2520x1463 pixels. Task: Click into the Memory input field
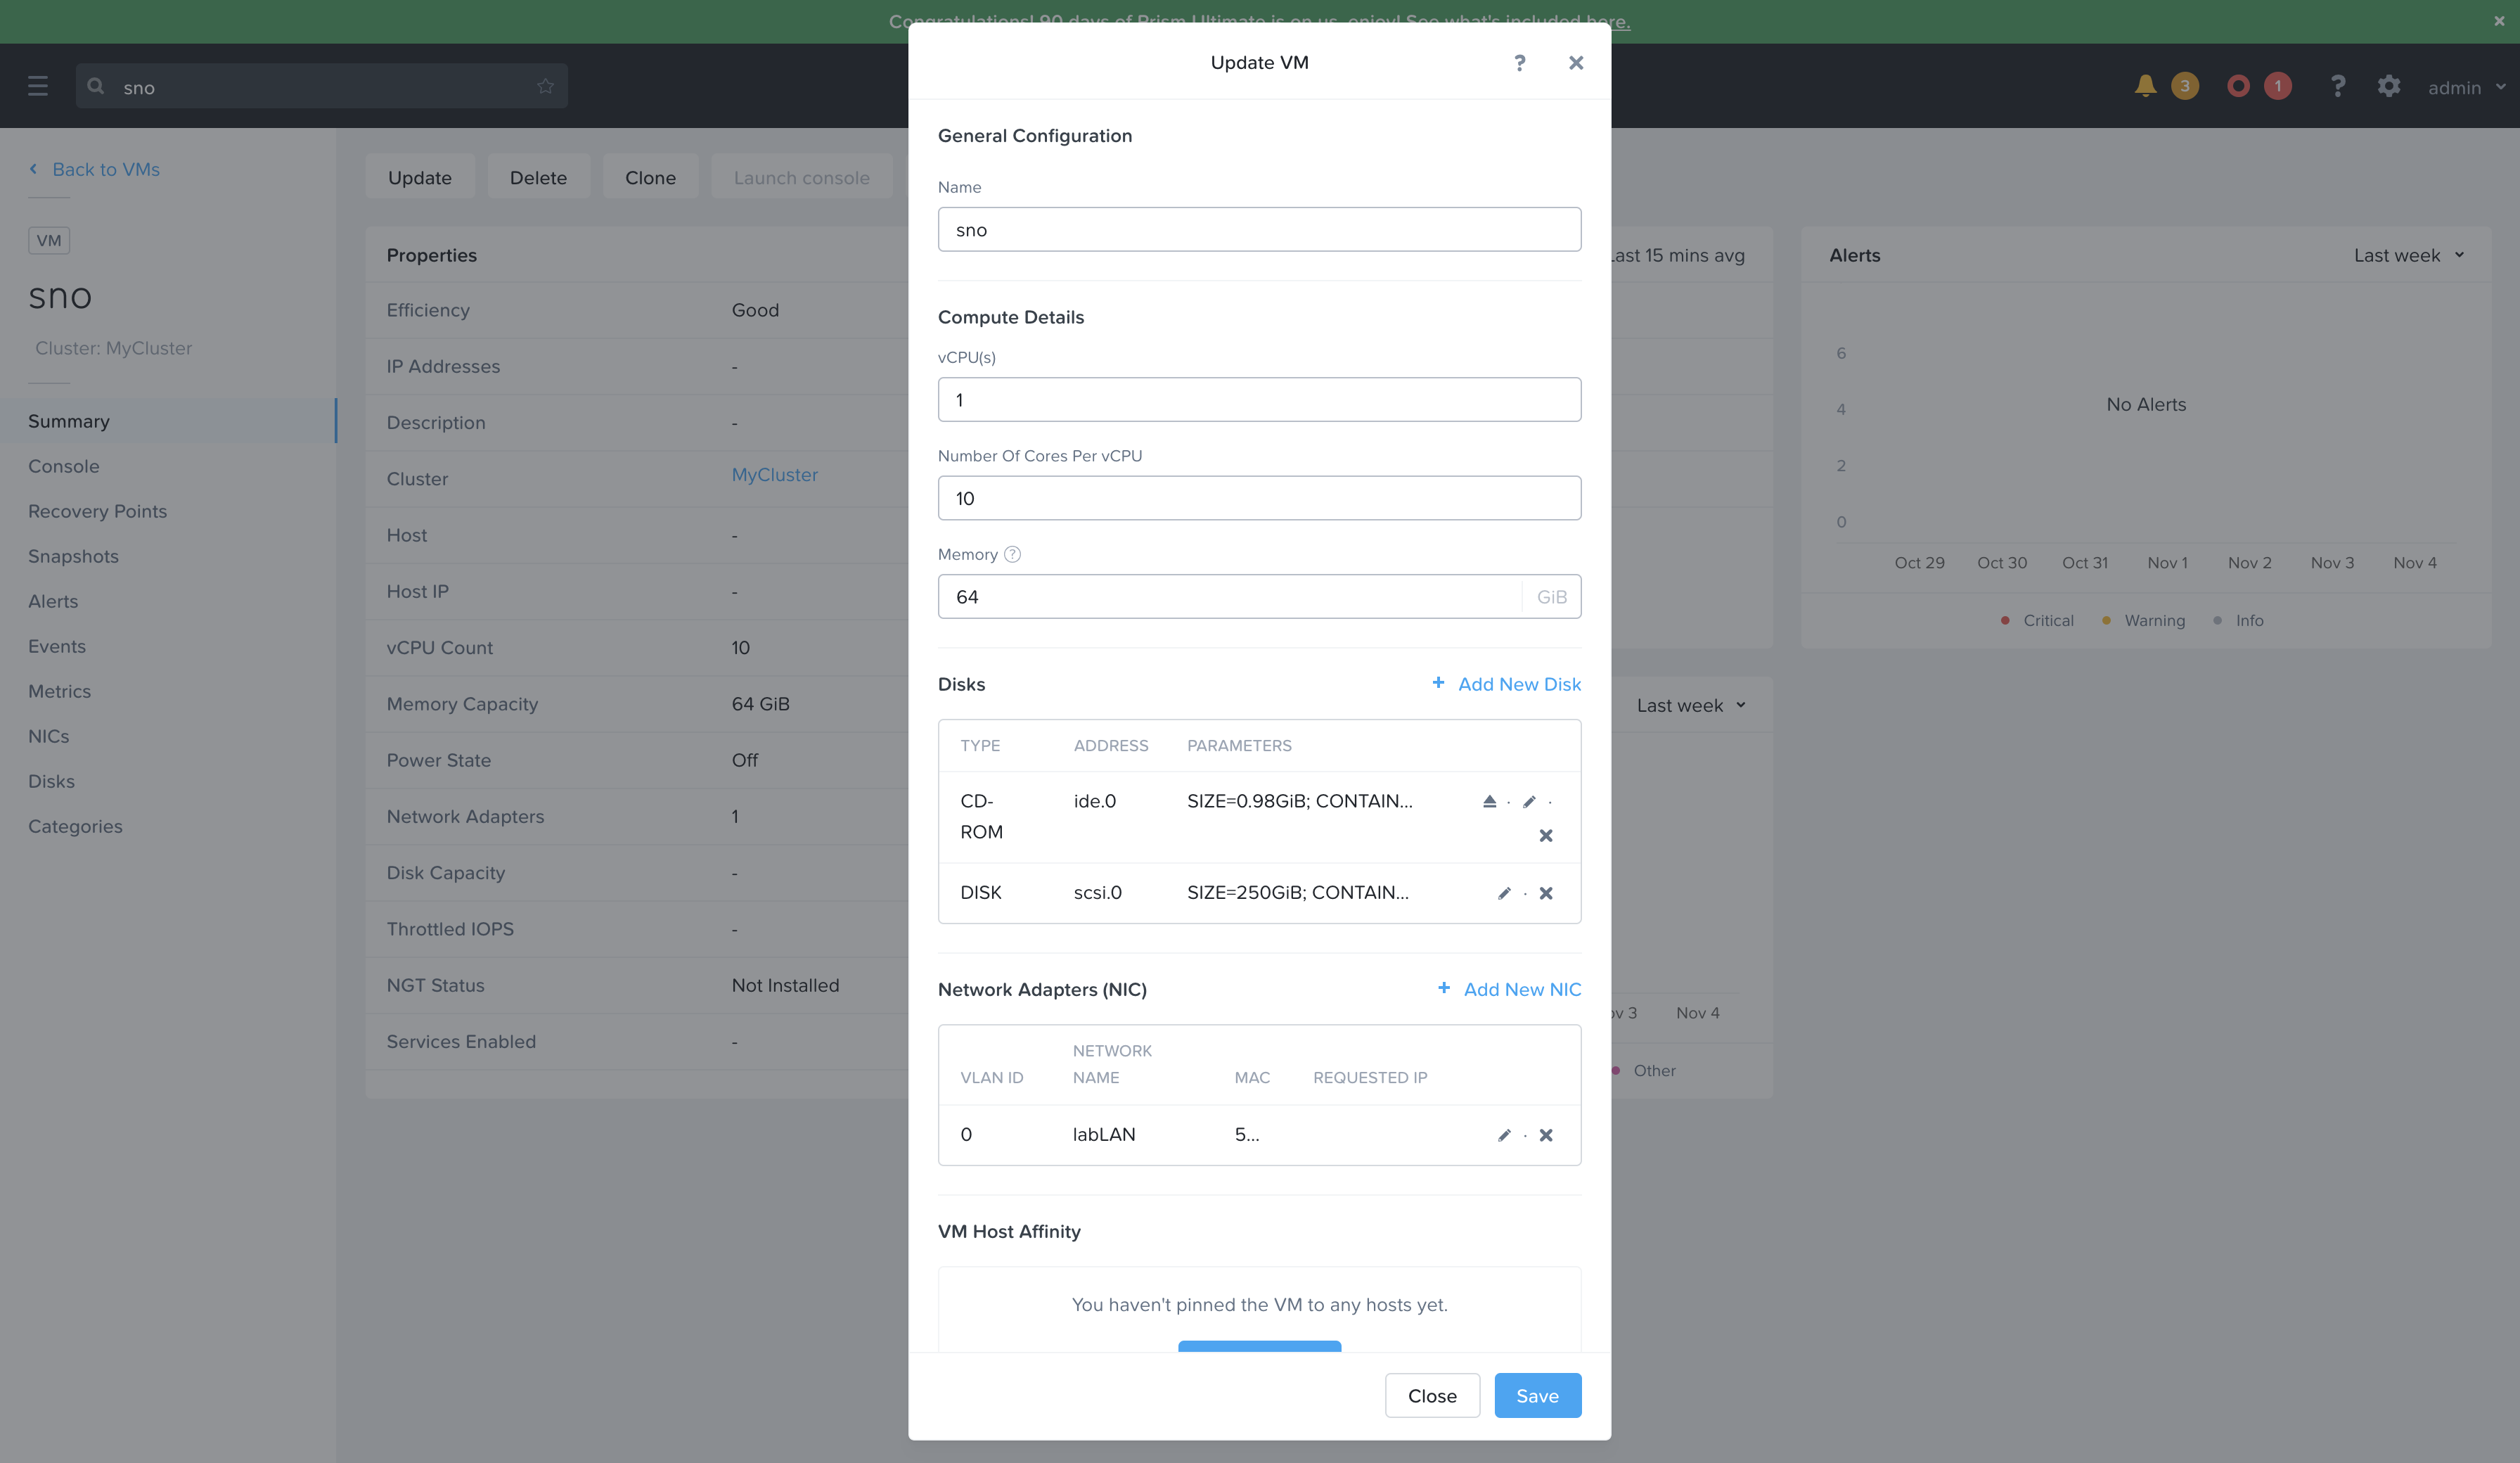1229,596
